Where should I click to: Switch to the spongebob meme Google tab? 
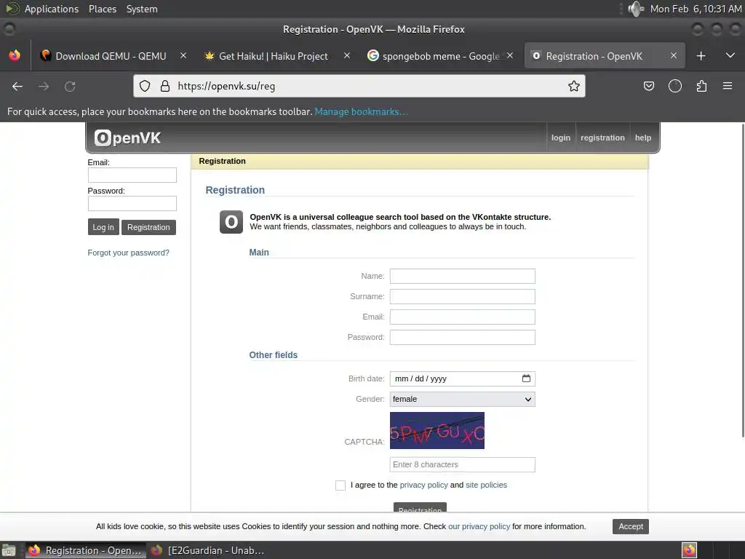tap(440, 56)
